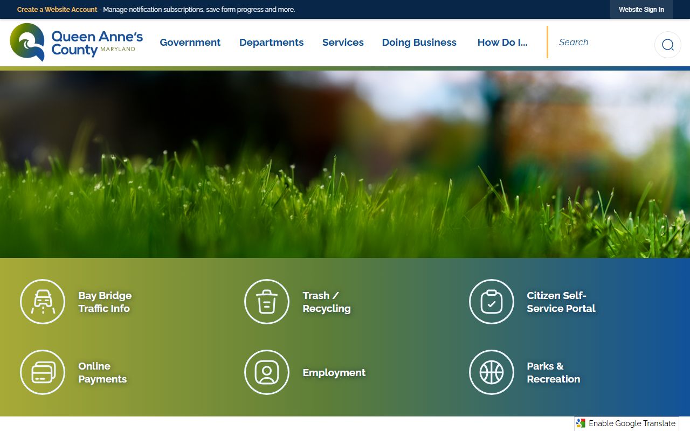Click the Online Payments credit card icon
Viewport: 690px width, 431px height.
pos(43,372)
